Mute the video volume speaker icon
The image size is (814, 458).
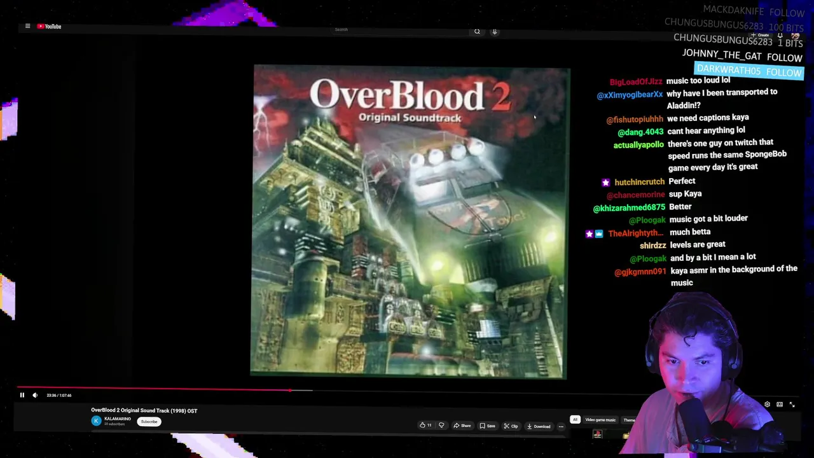(x=35, y=395)
